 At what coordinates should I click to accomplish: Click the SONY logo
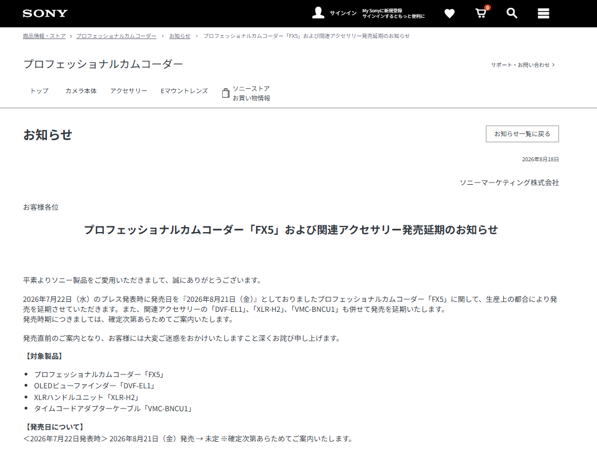pos(45,13)
